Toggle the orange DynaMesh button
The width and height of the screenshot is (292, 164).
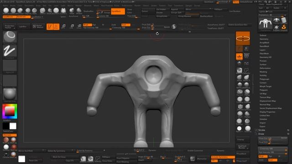118,11
